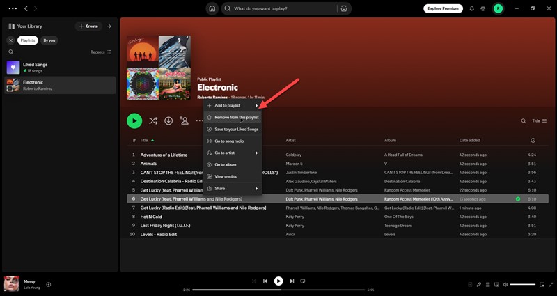Sort by duration clock icon header
This screenshot has width=557, height=296.
click(x=533, y=141)
